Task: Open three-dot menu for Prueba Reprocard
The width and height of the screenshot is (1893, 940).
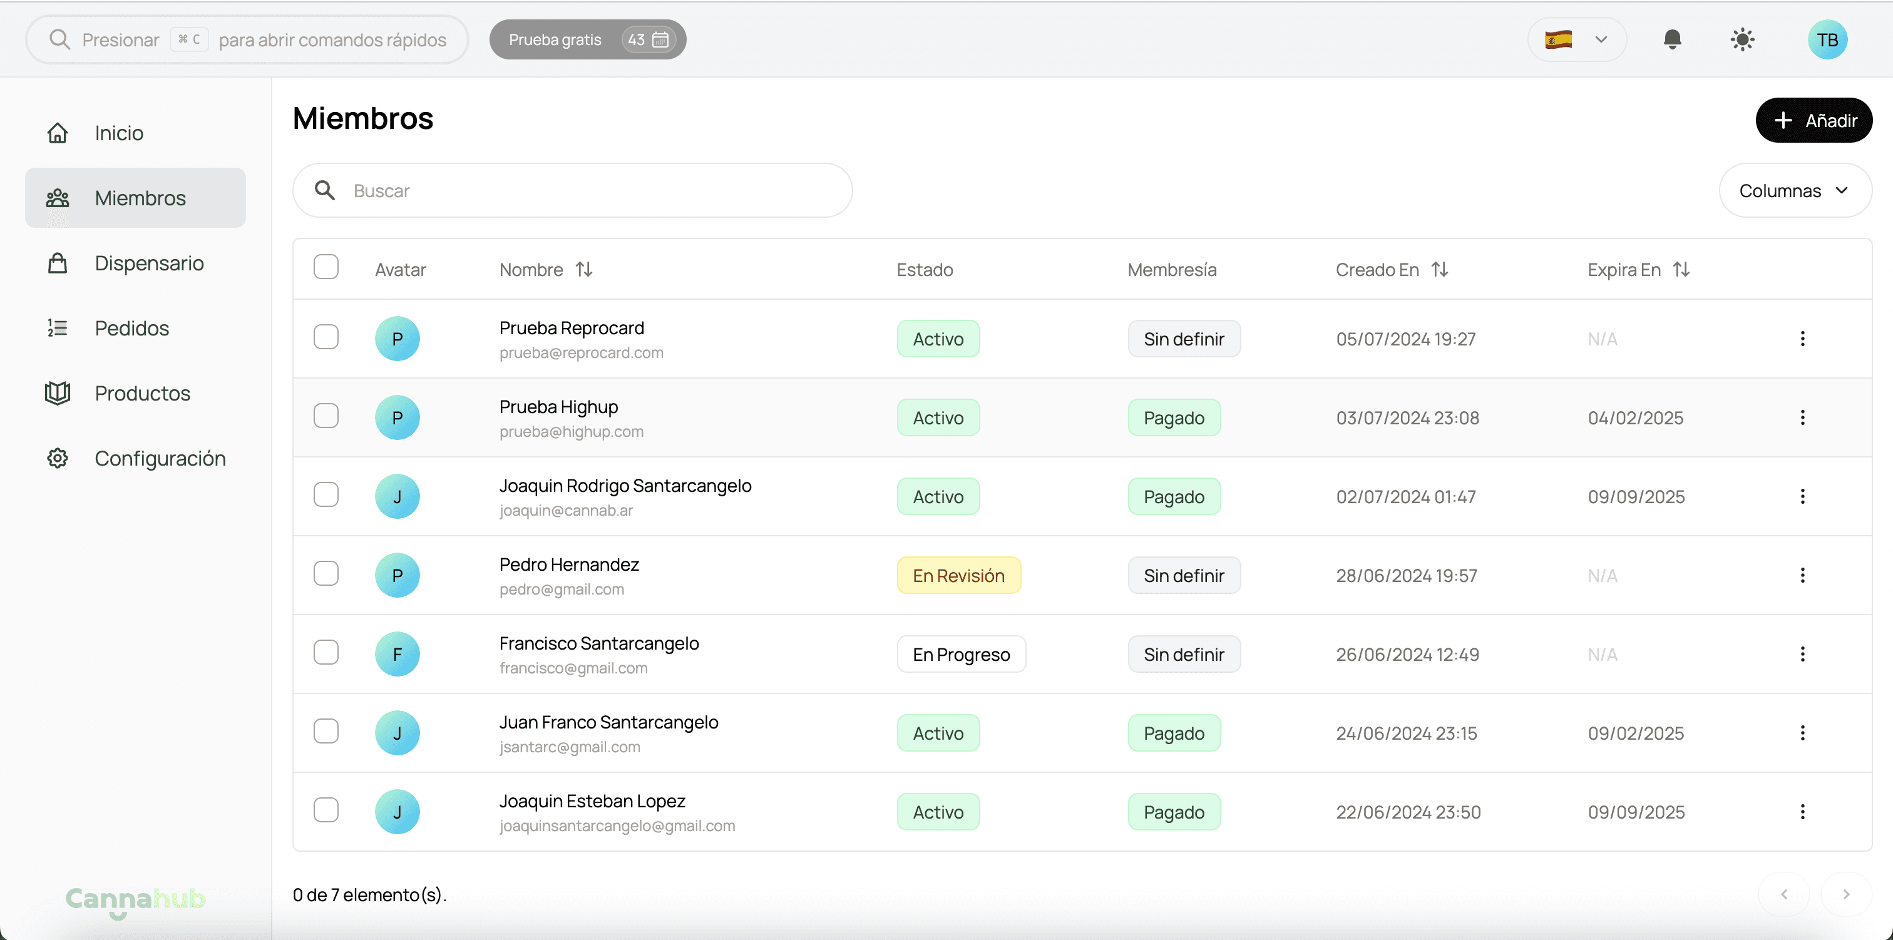Action: 1802,339
